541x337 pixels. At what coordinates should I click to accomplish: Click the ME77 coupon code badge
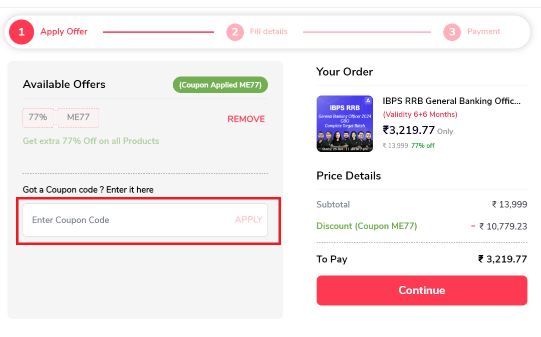tap(78, 117)
